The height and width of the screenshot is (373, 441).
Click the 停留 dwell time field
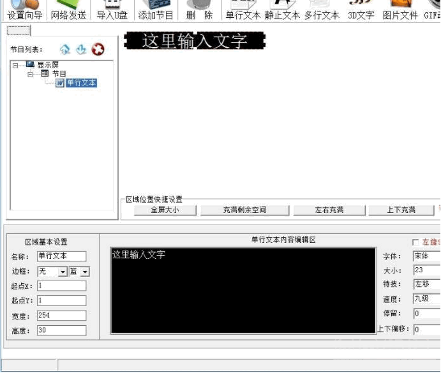[427, 314]
